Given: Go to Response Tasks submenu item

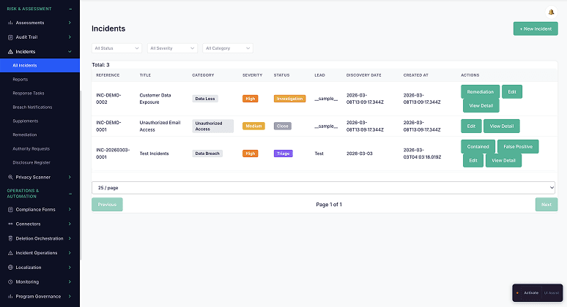Looking at the screenshot, I should (x=29, y=93).
